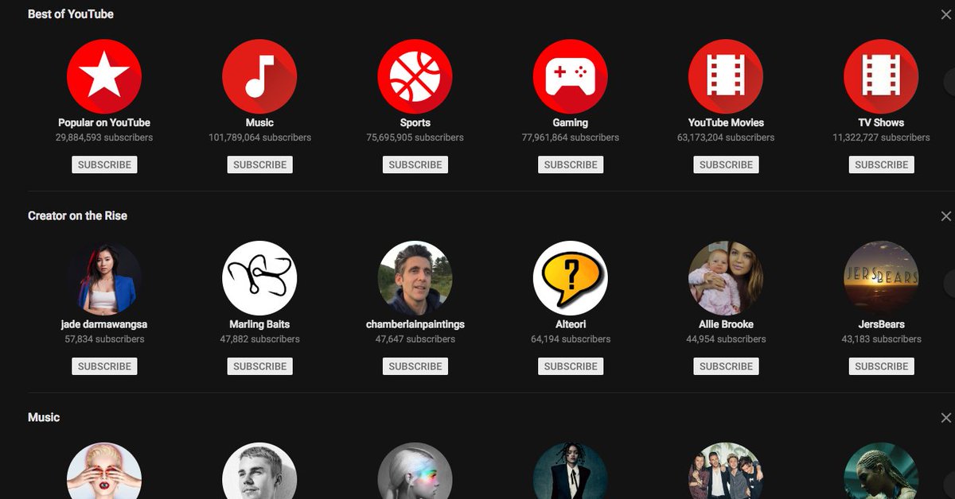The image size is (955, 499).
Task: Subscribe to JersBears
Action: 881,366
